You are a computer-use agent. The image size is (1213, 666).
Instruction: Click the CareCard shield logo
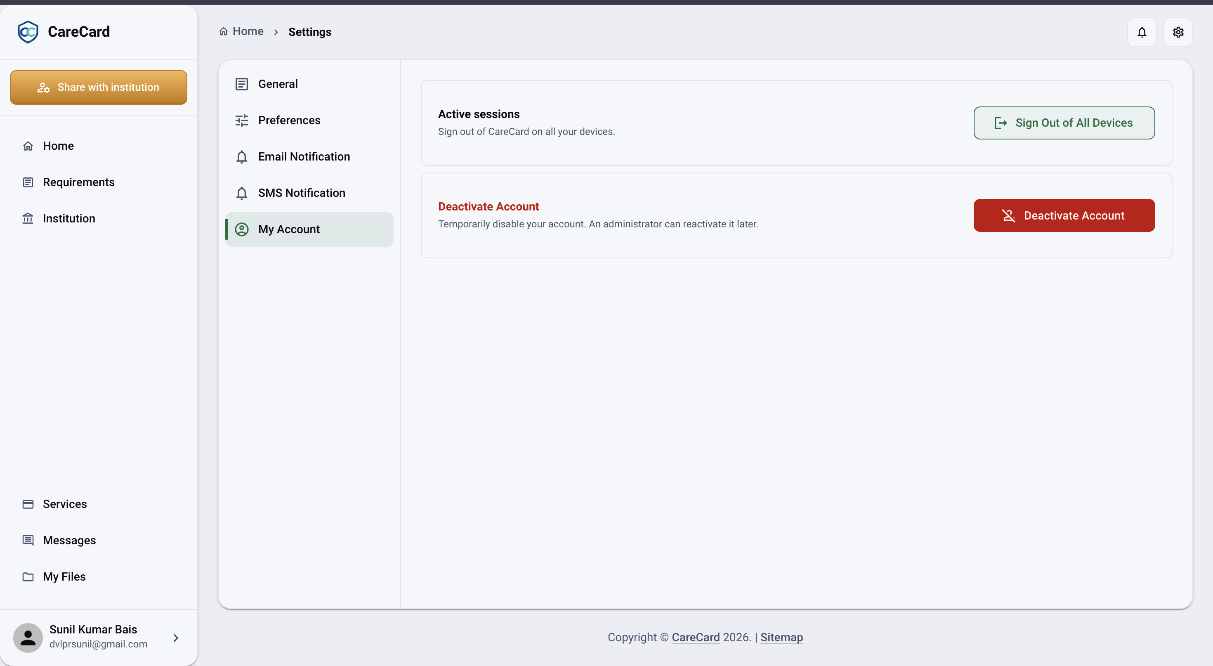pos(28,31)
